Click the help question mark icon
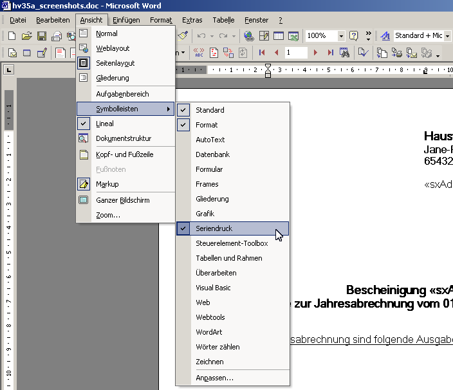The height and width of the screenshot is (390, 453). click(353, 36)
